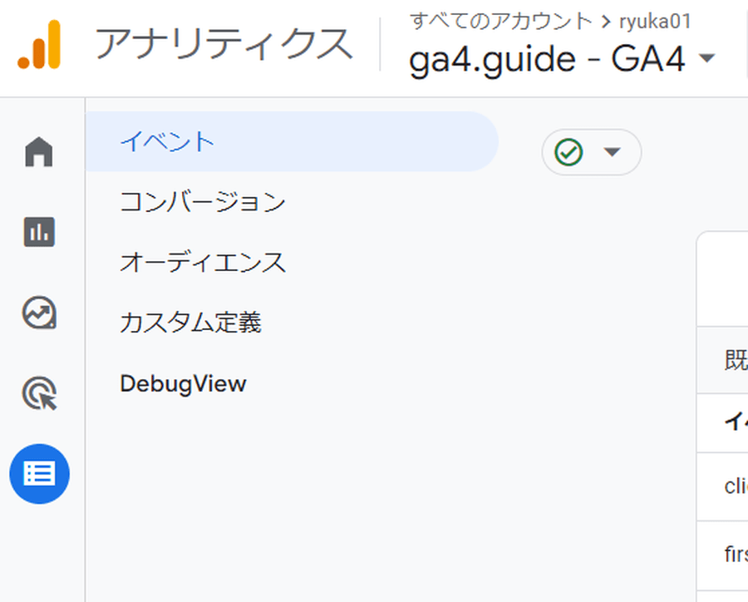Expand the arrow beside the green checkmark
The image size is (748, 602).
pyautogui.click(x=613, y=152)
